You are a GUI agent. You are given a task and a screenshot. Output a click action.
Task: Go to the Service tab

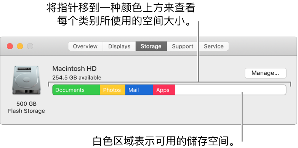(214, 46)
